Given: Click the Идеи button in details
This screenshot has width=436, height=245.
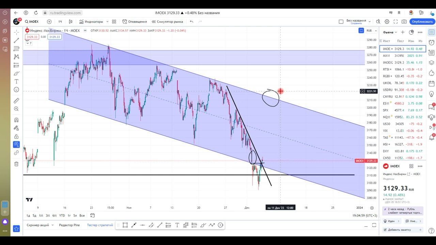Looking at the screenshot, I should [x=392, y=221].
